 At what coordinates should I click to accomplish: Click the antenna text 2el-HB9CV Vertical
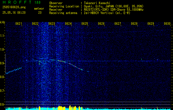99,13
